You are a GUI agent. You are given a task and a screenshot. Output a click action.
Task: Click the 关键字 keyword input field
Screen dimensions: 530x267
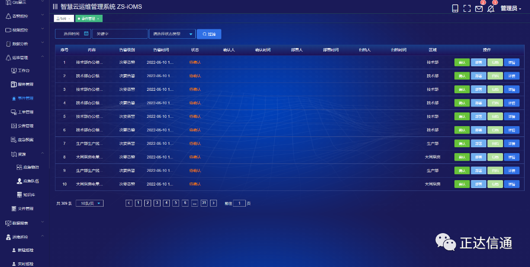(x=120, y=34)
